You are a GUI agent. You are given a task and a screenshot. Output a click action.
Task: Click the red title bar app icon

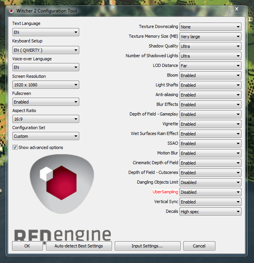coord(11,11)
